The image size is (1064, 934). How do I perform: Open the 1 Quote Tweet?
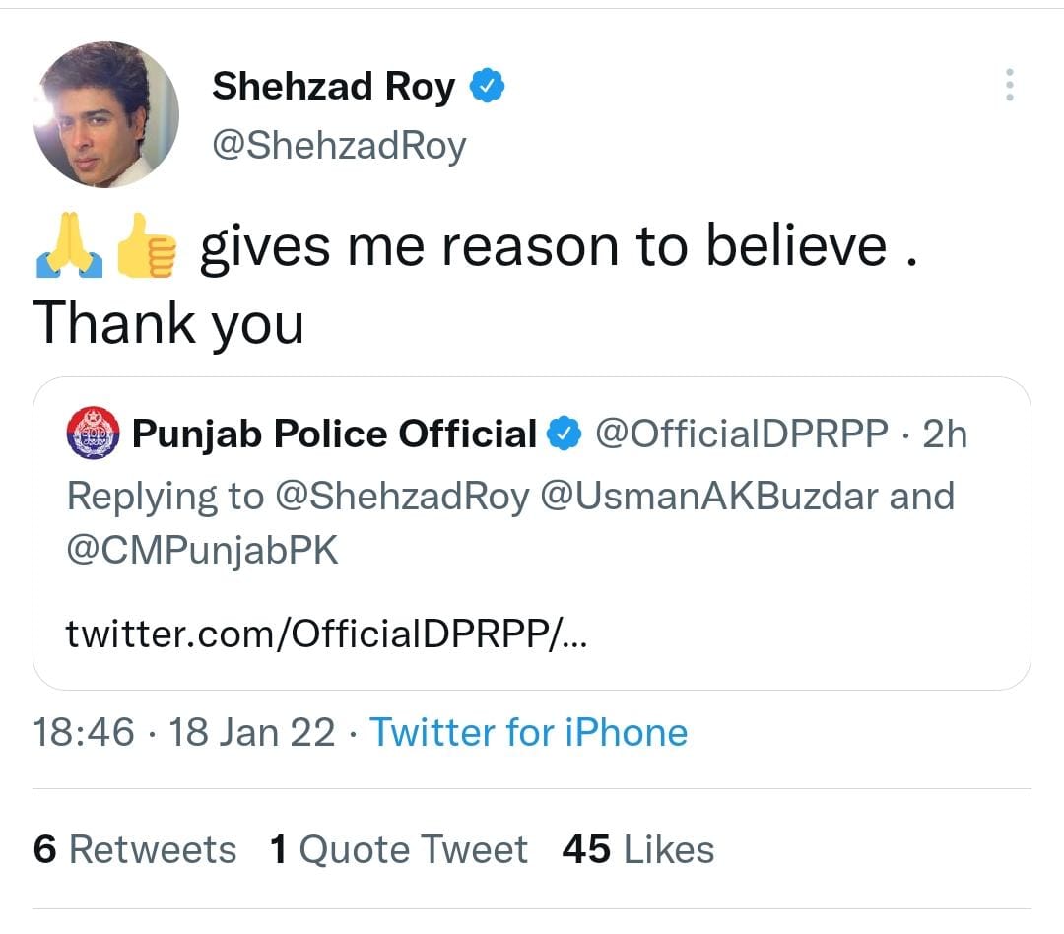point(398,848)
